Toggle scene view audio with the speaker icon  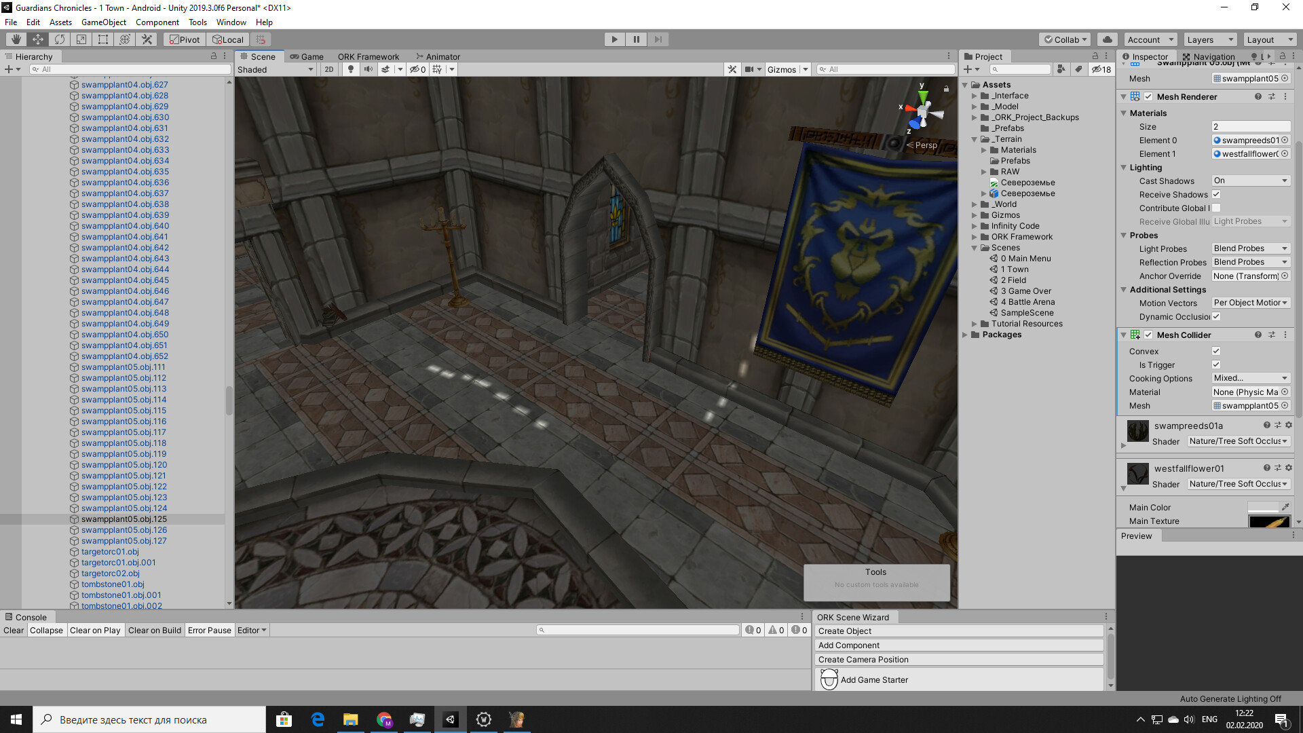click(x=367, y=69)
